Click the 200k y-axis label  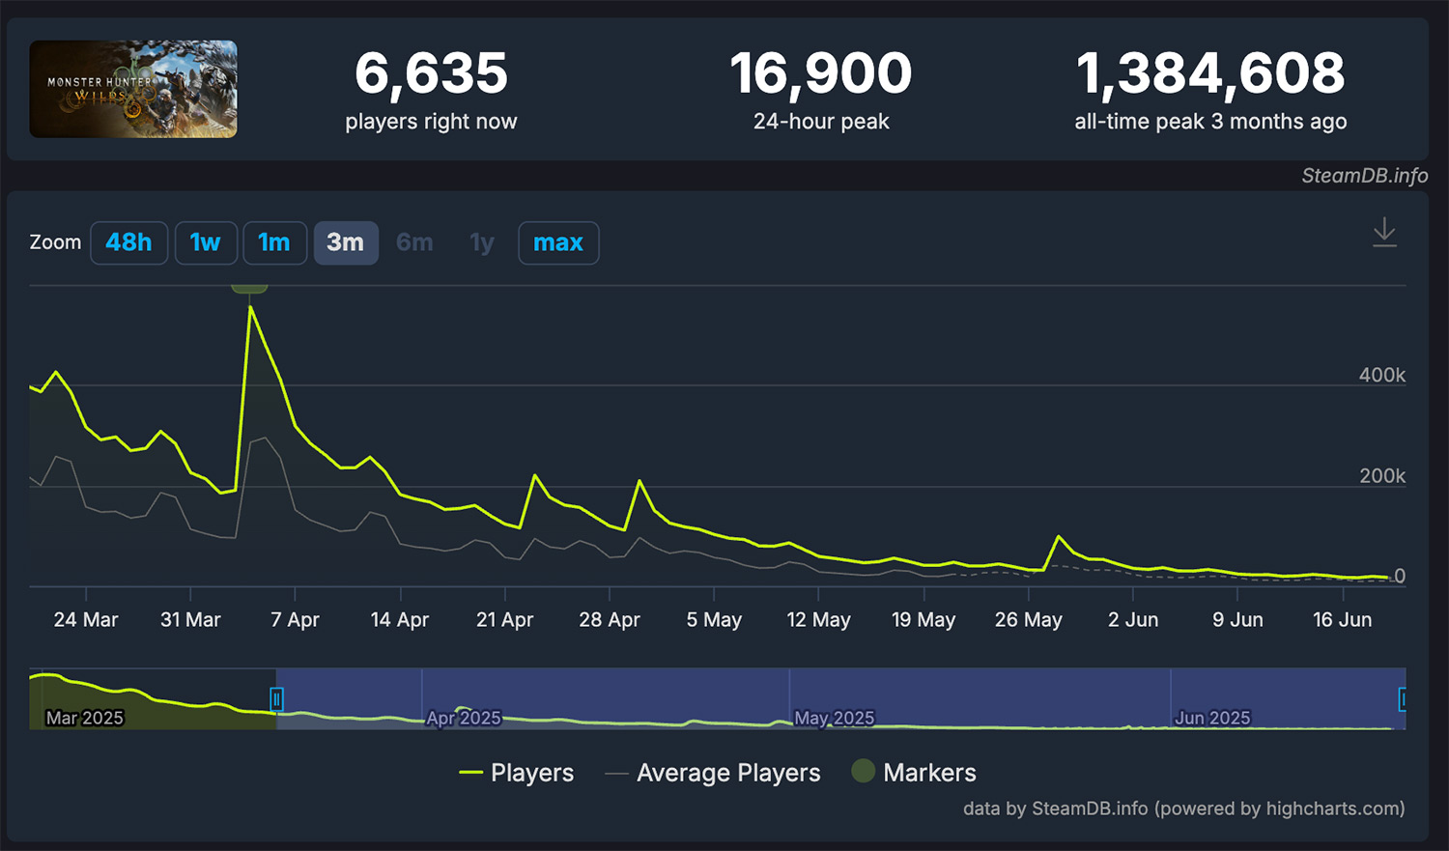click(x=1382, y=475)
